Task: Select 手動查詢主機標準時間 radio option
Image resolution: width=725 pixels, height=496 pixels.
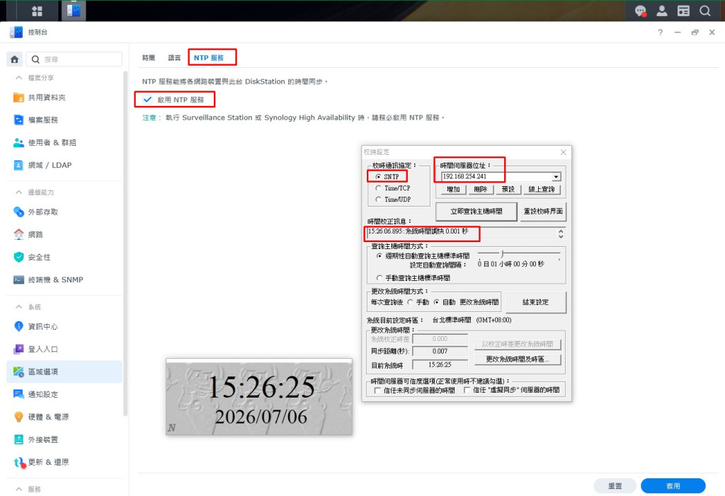Action: click(x=379, y=278)
